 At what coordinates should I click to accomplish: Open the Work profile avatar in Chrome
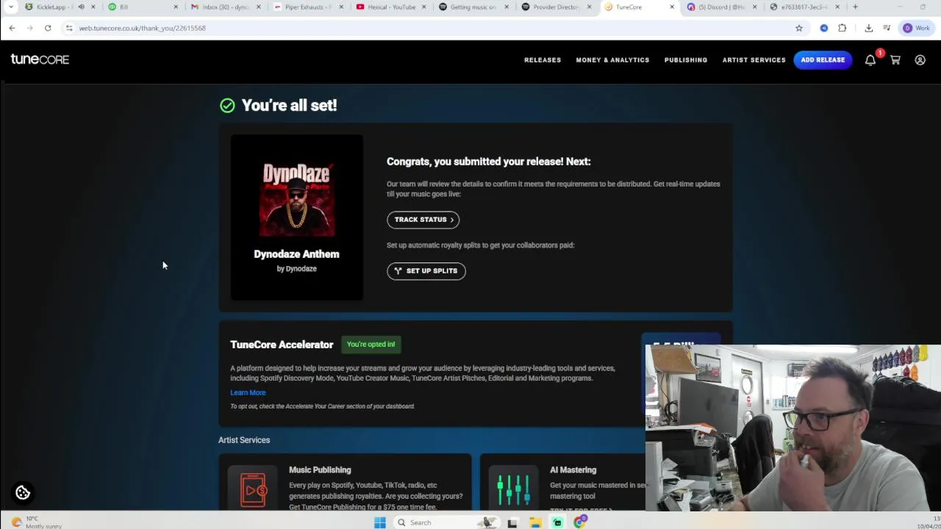(x=917, y=28)
